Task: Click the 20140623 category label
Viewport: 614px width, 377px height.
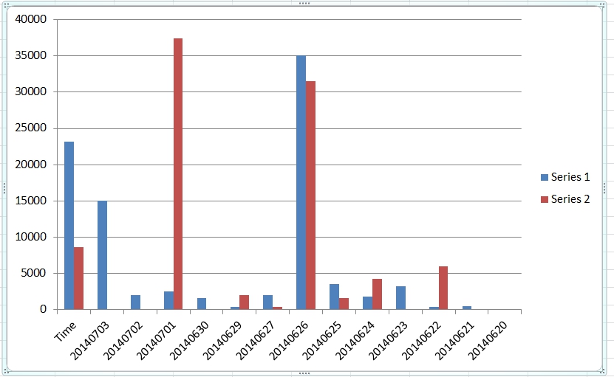Action: click(389, 340)
